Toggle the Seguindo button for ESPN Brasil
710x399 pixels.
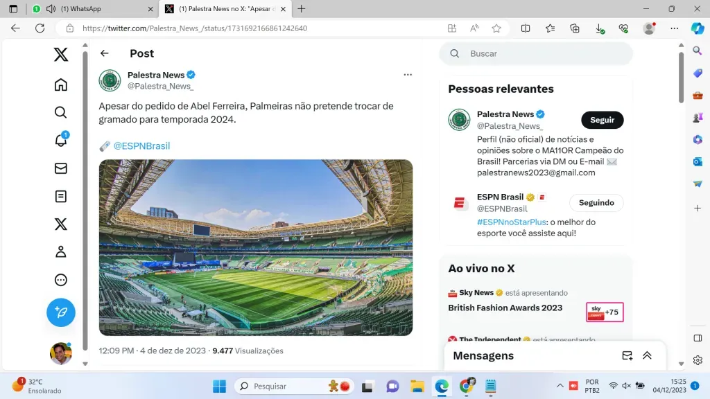point(596,203)
